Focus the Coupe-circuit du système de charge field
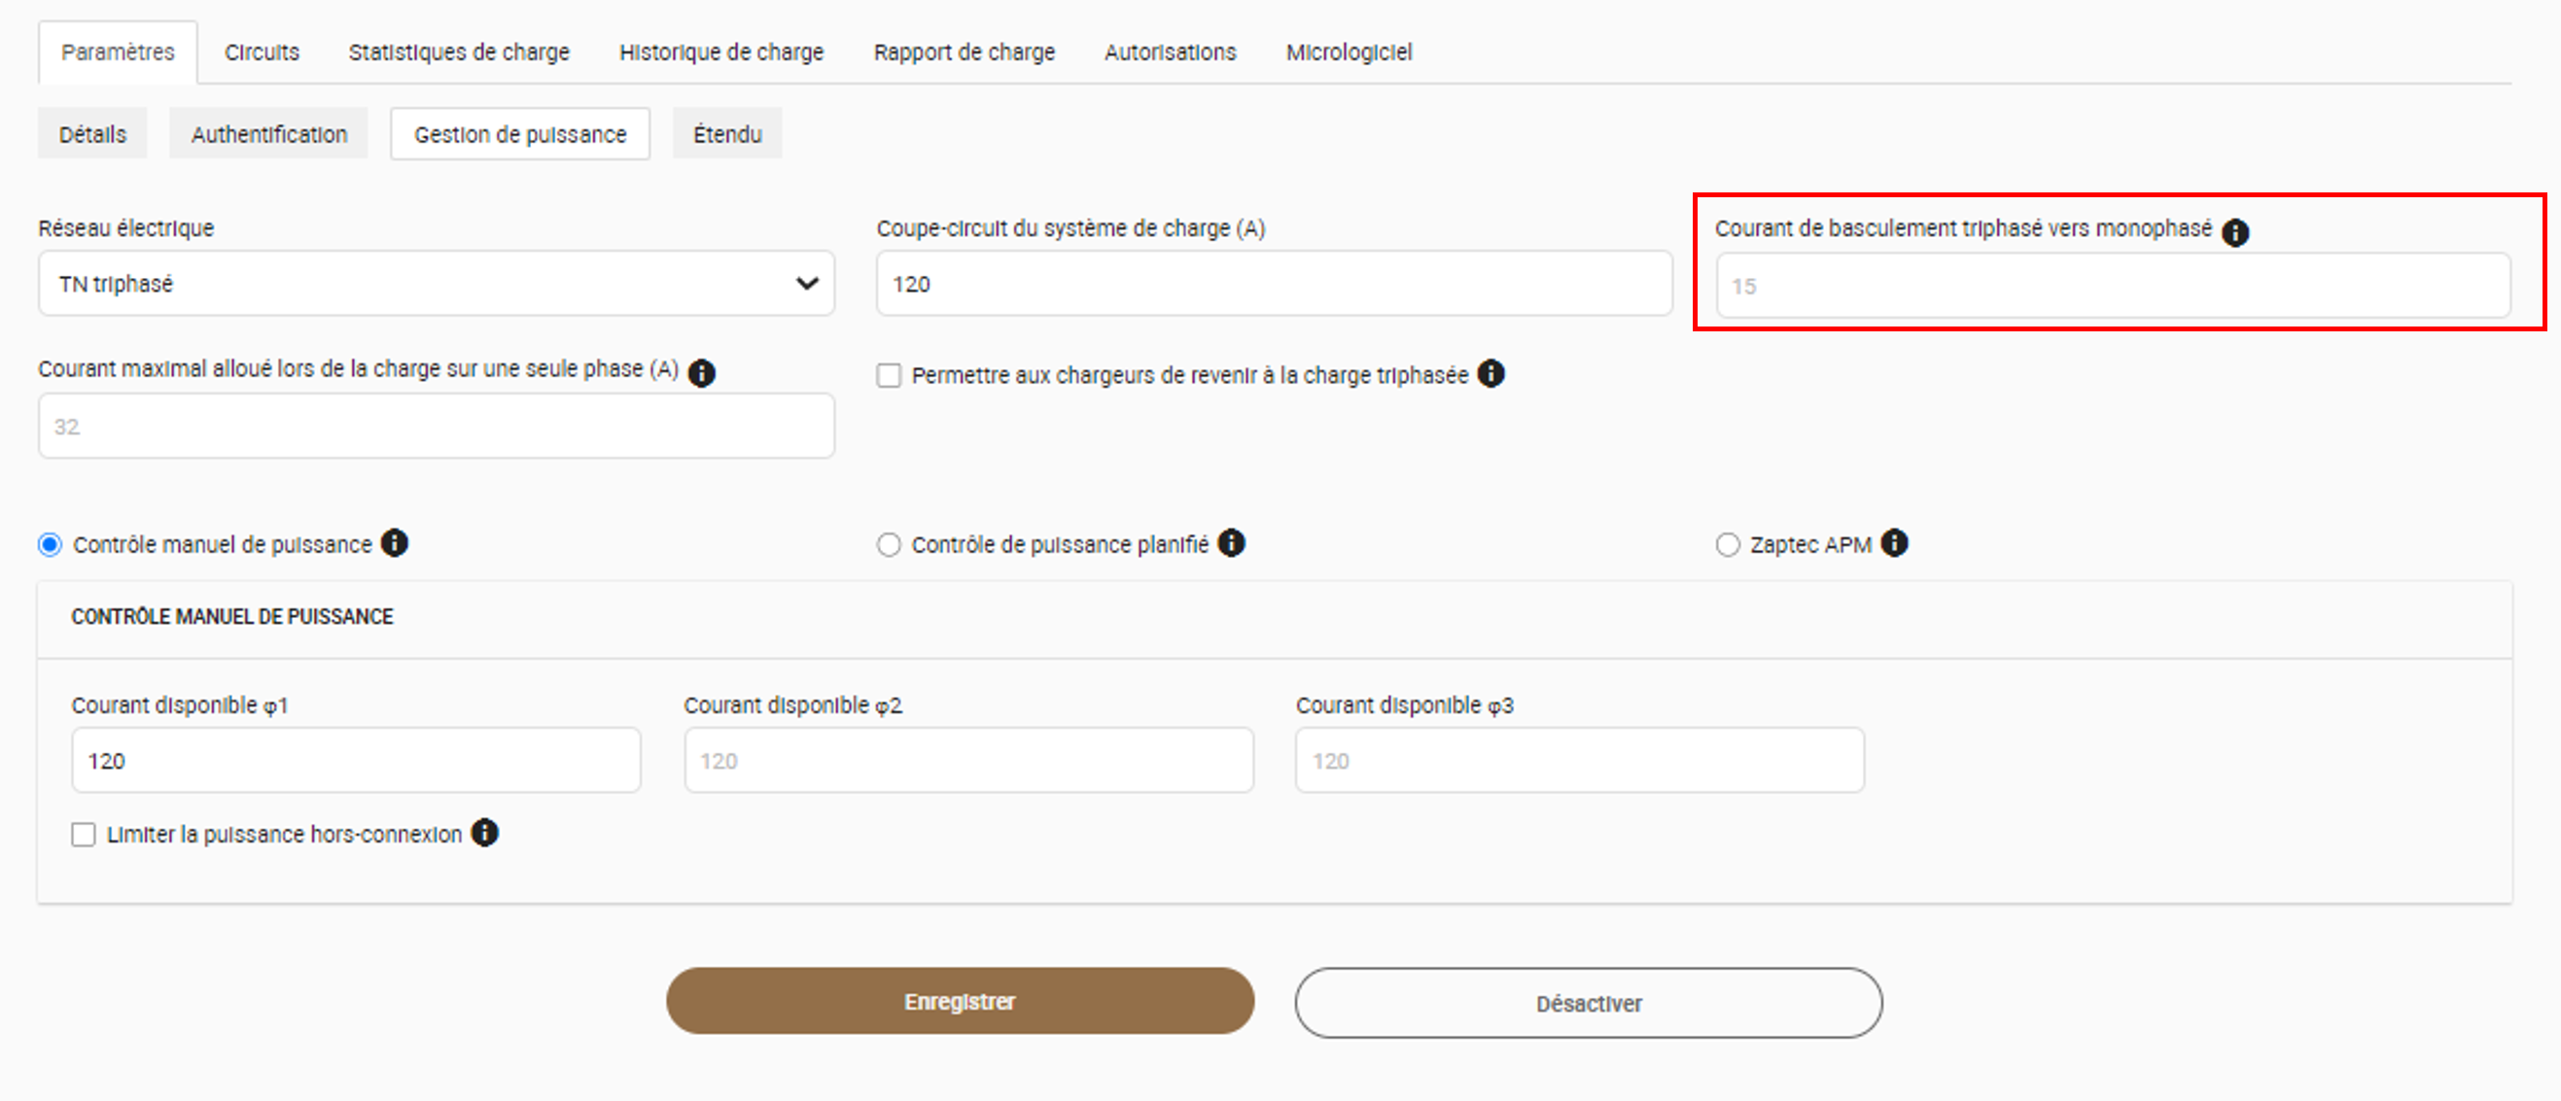Viewport: 2561px width, 1101px height. coord(1275,284)
